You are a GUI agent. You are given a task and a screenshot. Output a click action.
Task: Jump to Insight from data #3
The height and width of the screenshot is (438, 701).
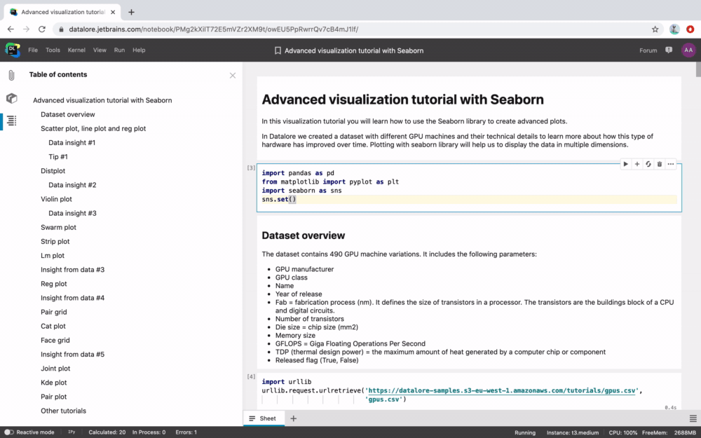[x=72, y=270]
